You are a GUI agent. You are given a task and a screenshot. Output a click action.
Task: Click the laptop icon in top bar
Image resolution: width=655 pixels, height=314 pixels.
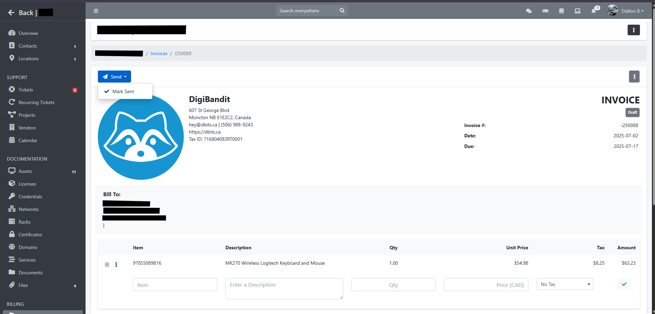click(577, 11)
